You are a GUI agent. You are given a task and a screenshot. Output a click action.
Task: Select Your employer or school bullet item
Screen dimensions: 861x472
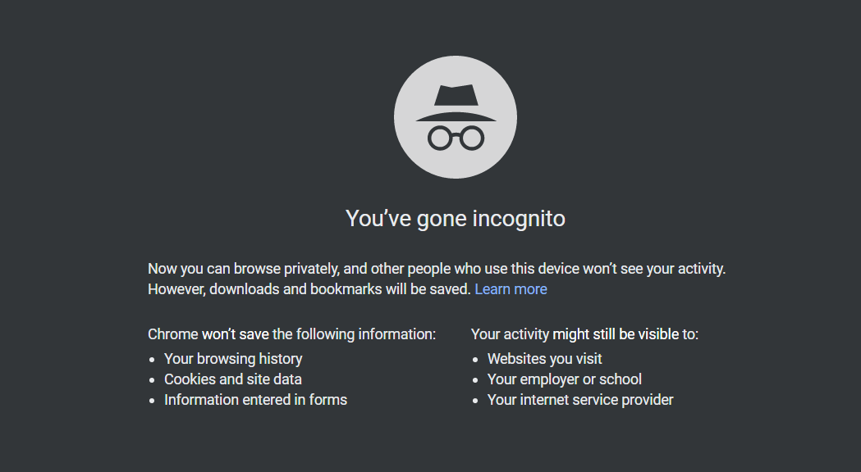(x=565, y=379)
